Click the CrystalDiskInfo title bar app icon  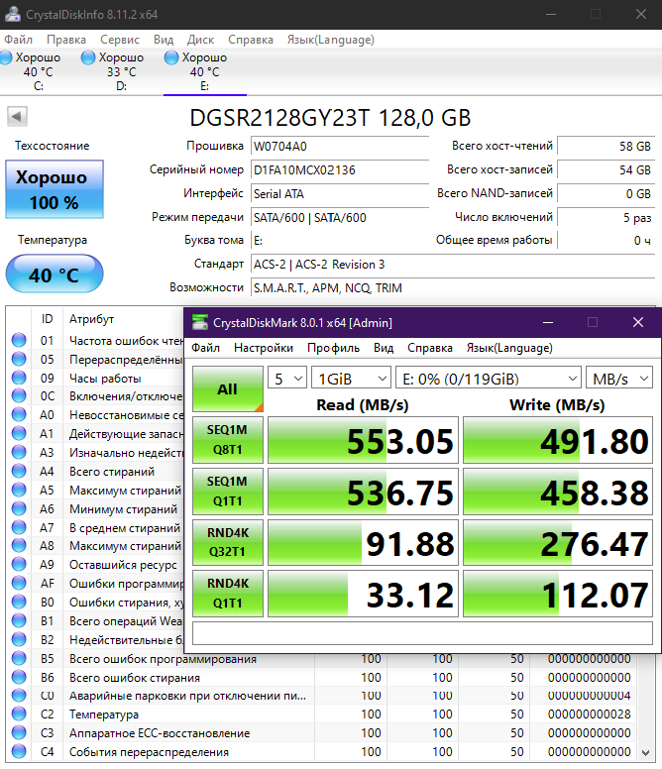[x=14, y=14]
